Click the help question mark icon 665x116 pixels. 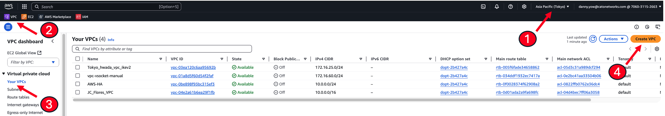(x=510, y=7)
